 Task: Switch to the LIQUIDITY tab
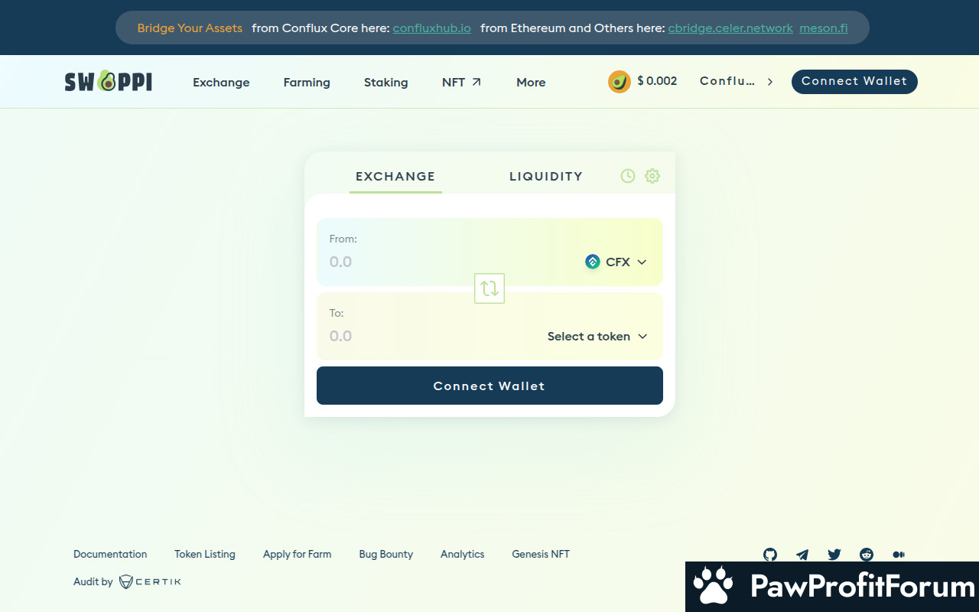coord(546,176)
